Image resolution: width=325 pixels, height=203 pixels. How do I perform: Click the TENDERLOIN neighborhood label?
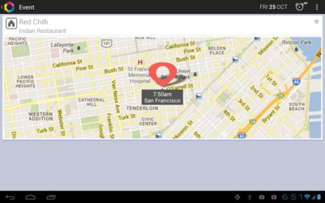[x=142, y=108]
